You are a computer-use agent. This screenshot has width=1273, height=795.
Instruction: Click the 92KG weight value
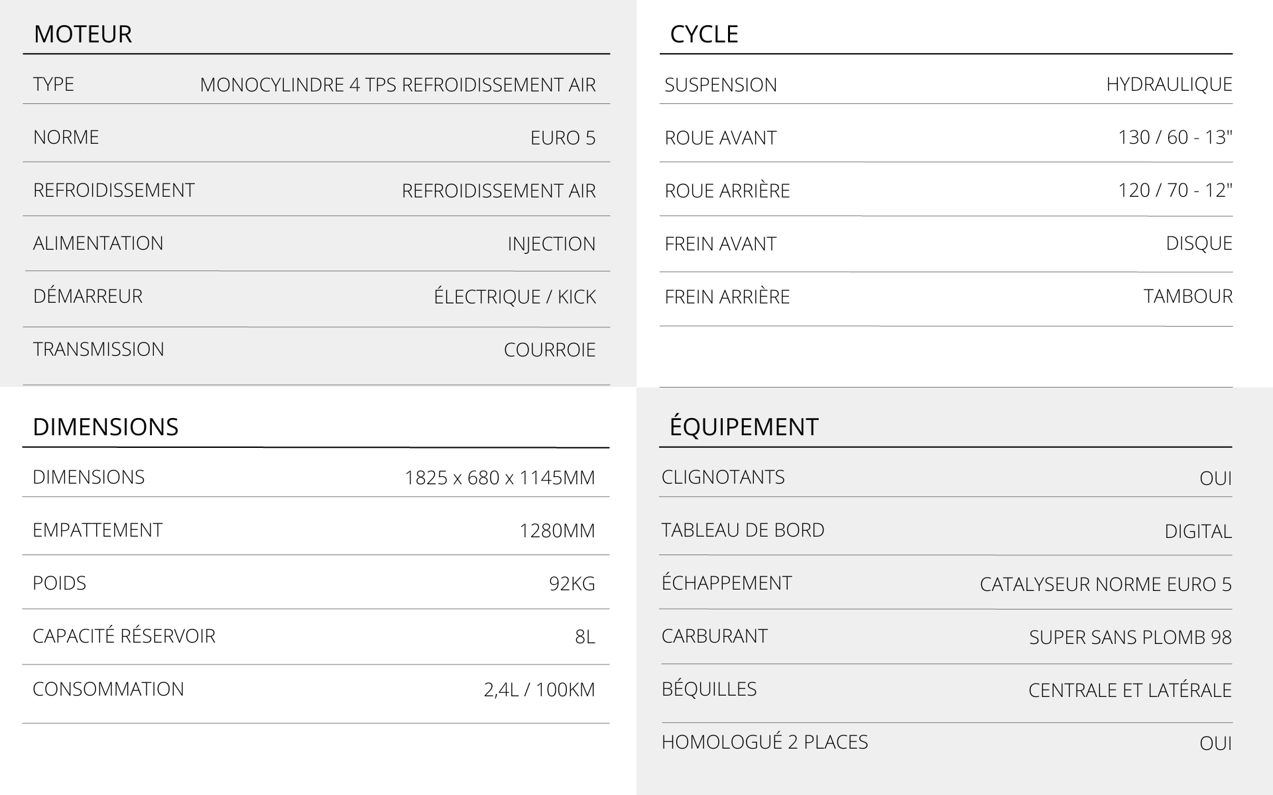tap(572, 584)
